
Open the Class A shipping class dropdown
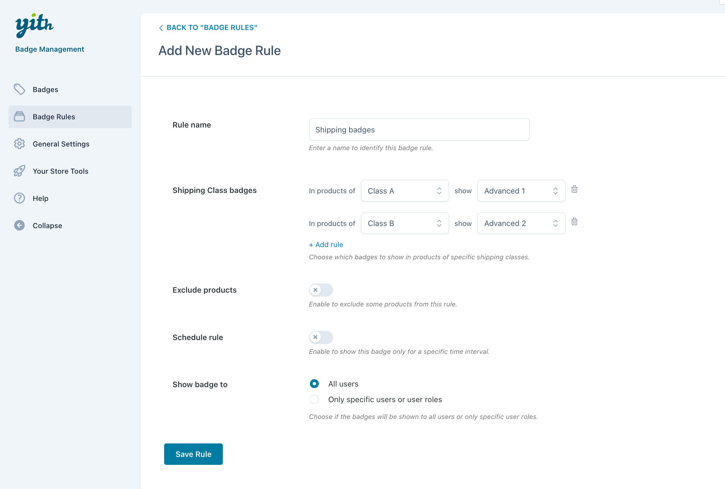coord(404,191)
